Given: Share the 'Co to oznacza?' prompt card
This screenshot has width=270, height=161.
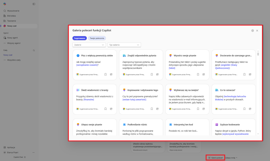Looking at the screenshot, I should (250, 109).
